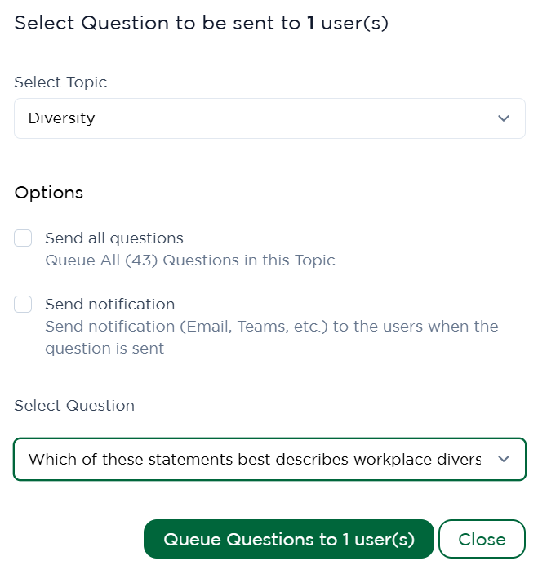Select the "Diversity" value text in topic field
Screen dimensions: 538x583
coord(62,118)
